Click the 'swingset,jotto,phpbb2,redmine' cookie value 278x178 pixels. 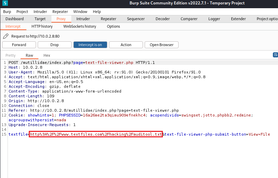216,115
